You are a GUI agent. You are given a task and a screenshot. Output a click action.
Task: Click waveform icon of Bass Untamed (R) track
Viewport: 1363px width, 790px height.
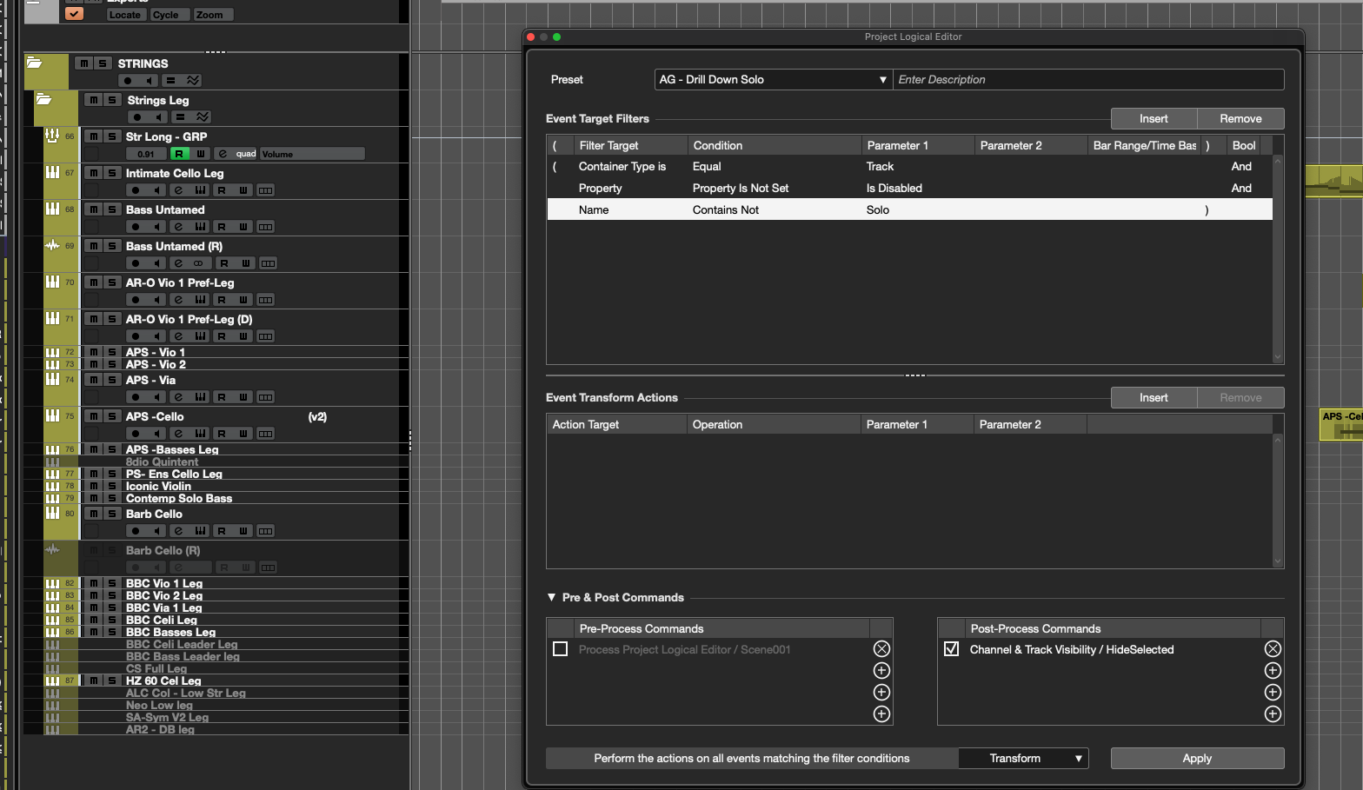[52, 245]
